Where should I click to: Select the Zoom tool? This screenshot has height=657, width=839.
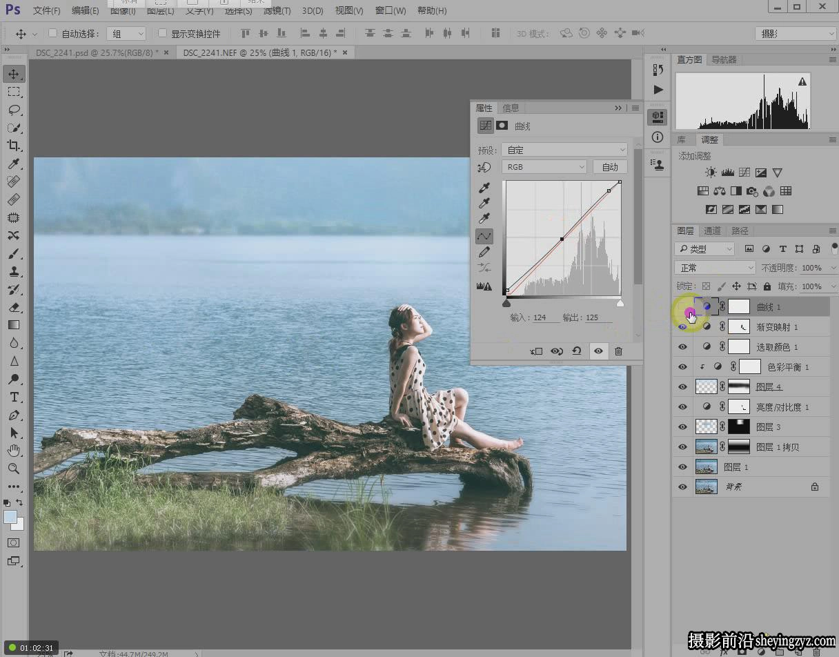pos(14,469)
